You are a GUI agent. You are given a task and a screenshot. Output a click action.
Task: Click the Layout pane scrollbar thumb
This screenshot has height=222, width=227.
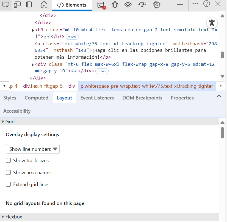pyautogui.click(x=223, y=133)
